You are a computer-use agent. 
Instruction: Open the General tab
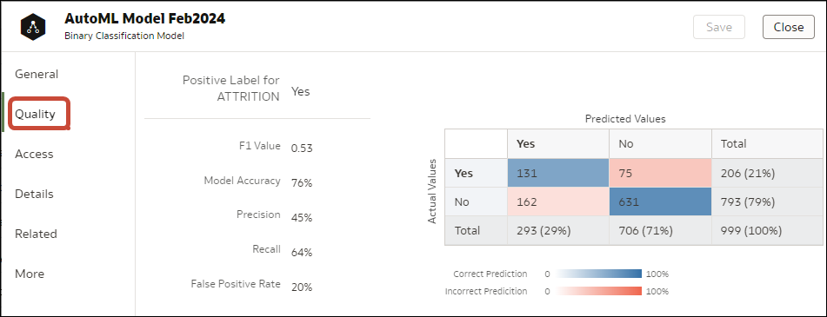tap(37, 74)
